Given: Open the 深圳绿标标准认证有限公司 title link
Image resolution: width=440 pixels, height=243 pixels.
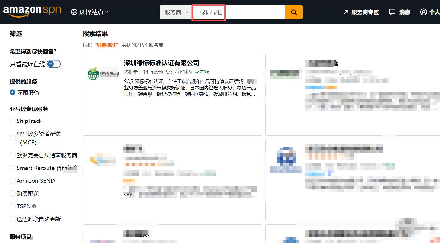Looking at the screenshot, I should point(161,63).
